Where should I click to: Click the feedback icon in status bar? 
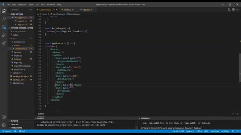233,131
